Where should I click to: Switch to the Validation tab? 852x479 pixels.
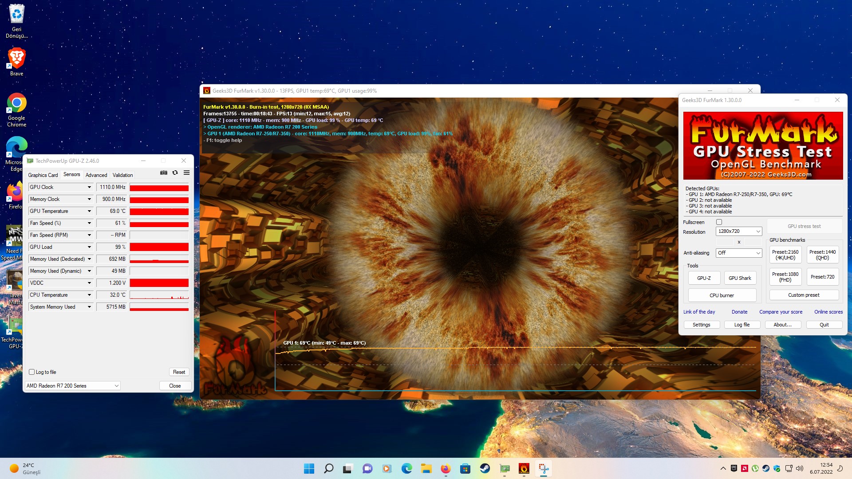(123, 175)
